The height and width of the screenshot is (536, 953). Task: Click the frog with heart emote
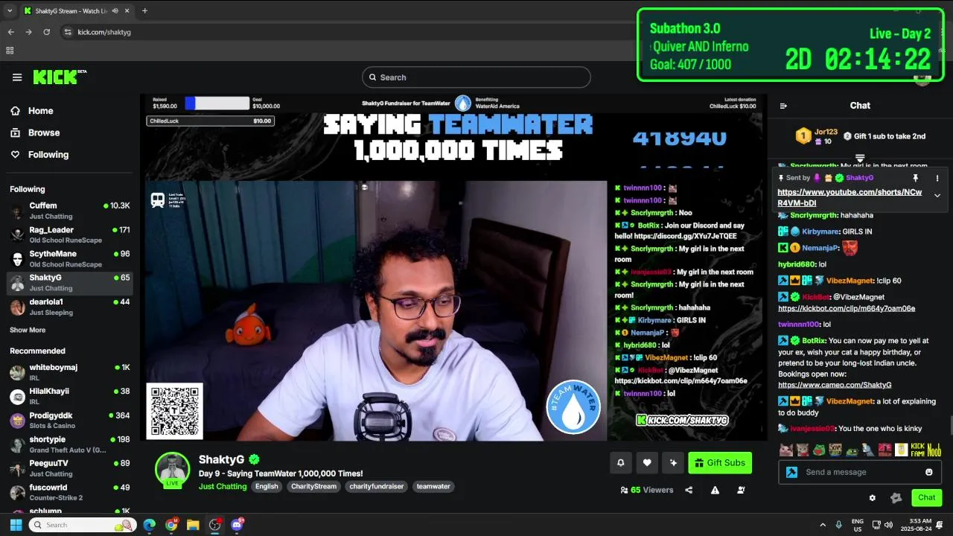(x=819, y=450)
